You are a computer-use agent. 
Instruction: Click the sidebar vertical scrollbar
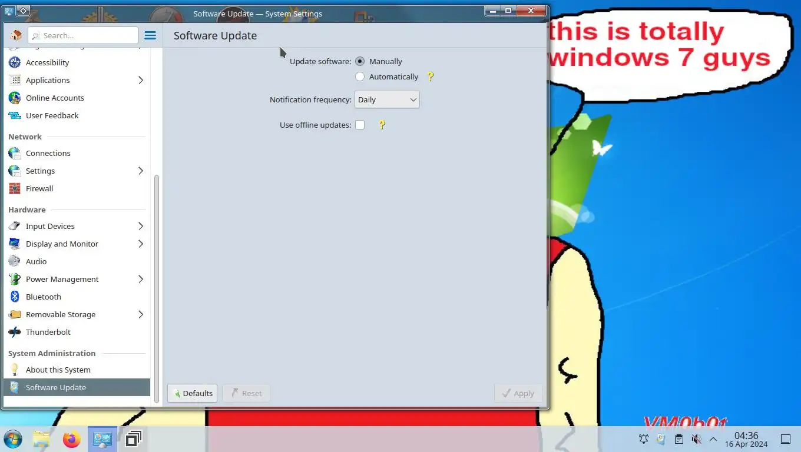tap(157, 288)
